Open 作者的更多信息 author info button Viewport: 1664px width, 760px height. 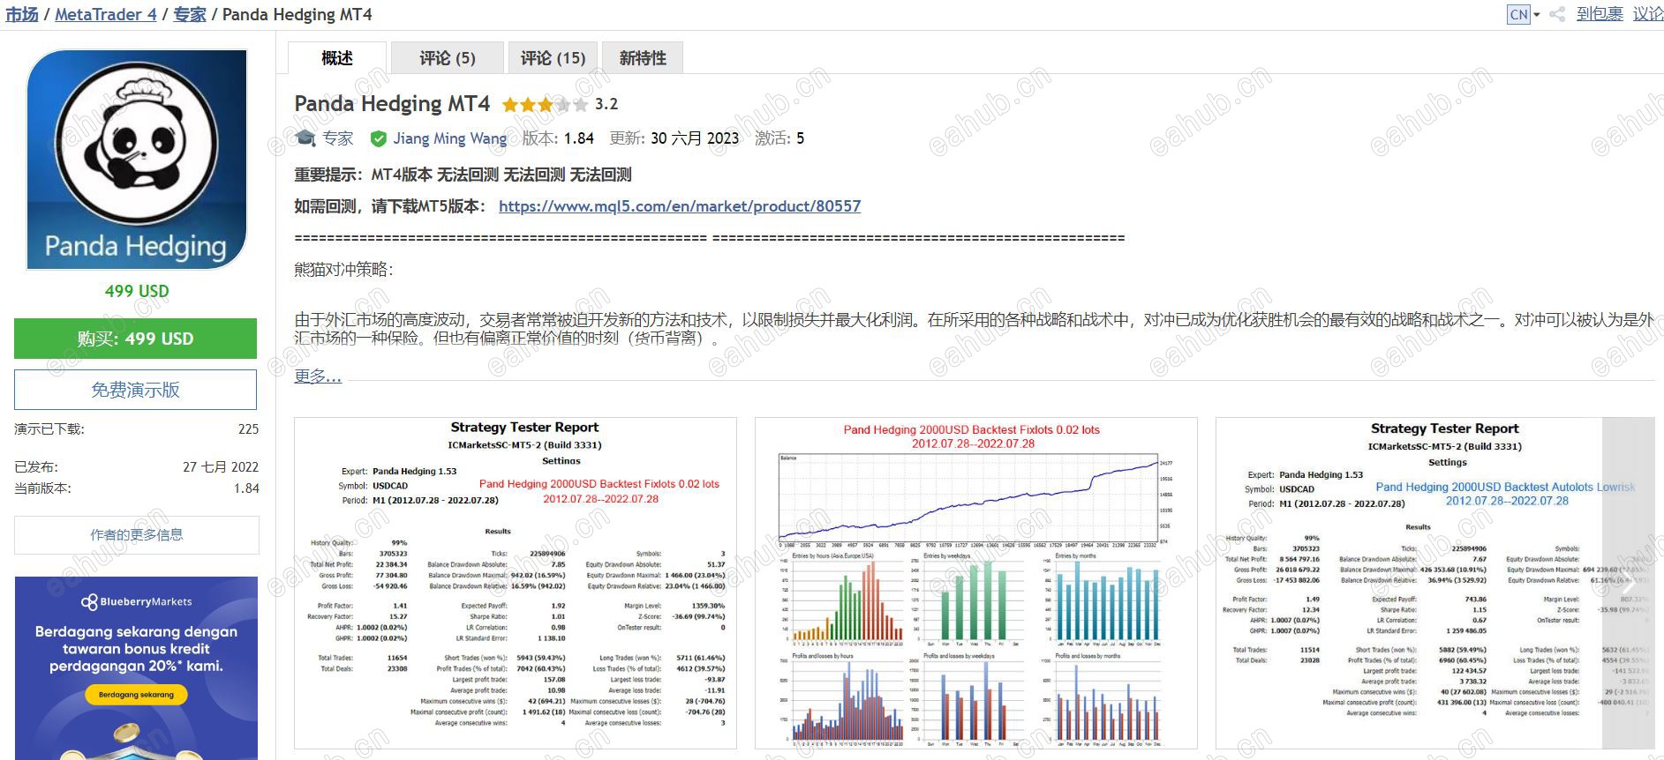click(137, 535)
